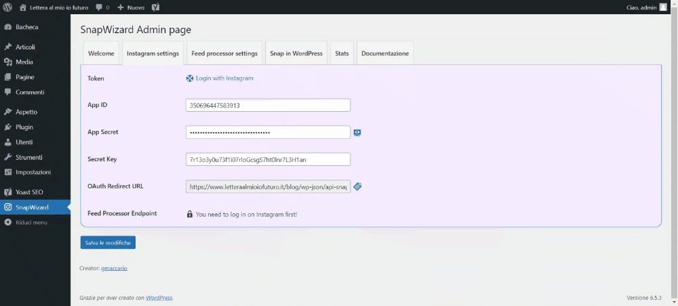Open the gmaccario creator link
Screen dimensions: 678x306
[x=114, y=269]
